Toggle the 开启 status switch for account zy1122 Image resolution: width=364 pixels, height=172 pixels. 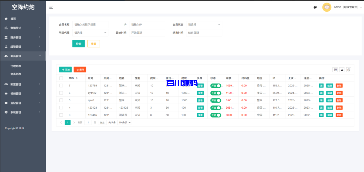point(216,93)
